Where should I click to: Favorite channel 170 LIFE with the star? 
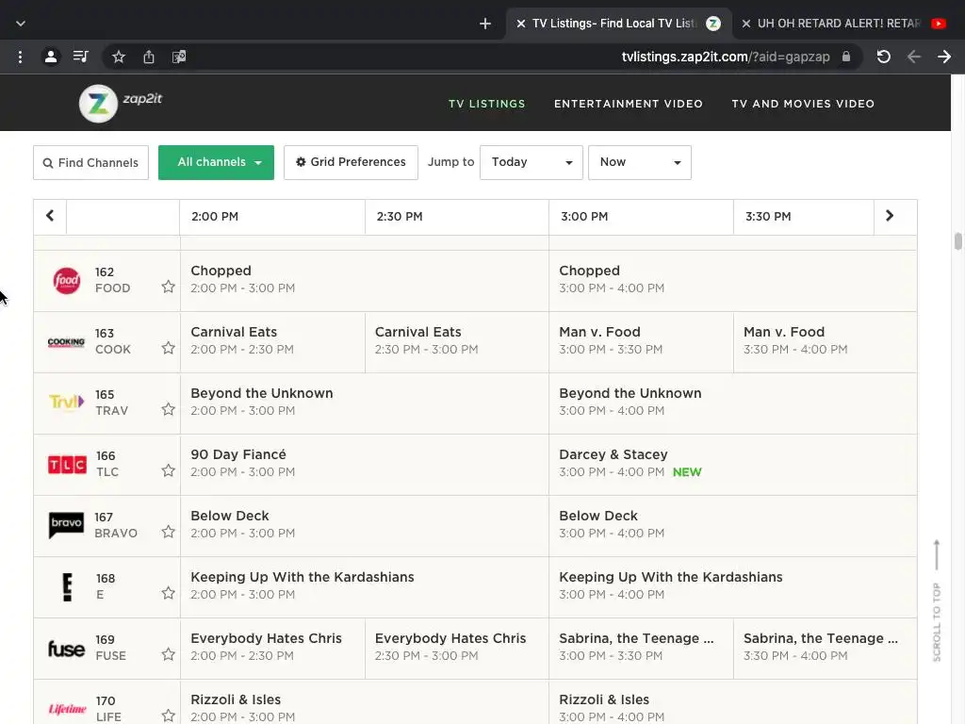point(168,716)
